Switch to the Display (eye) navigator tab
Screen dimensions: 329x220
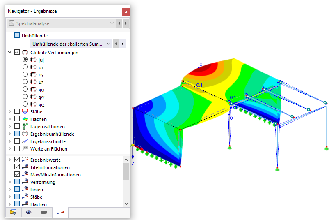29,212
